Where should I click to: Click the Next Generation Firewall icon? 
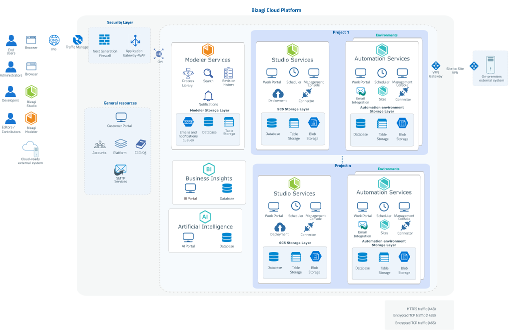[104, 39]
